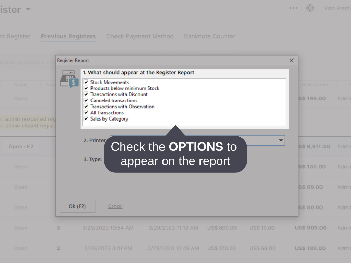Click the US$ 890.00 cell
Screen dimensions: 351x263
coord(222,228)
